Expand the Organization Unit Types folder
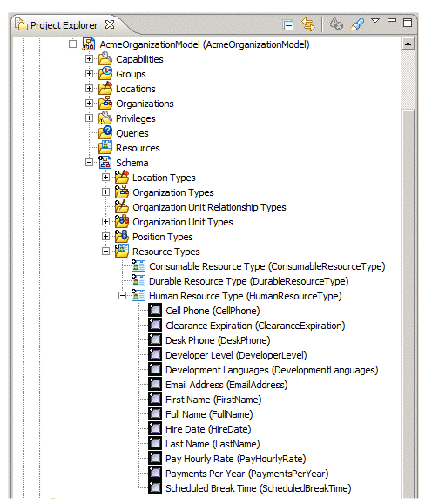 (105, 221)
